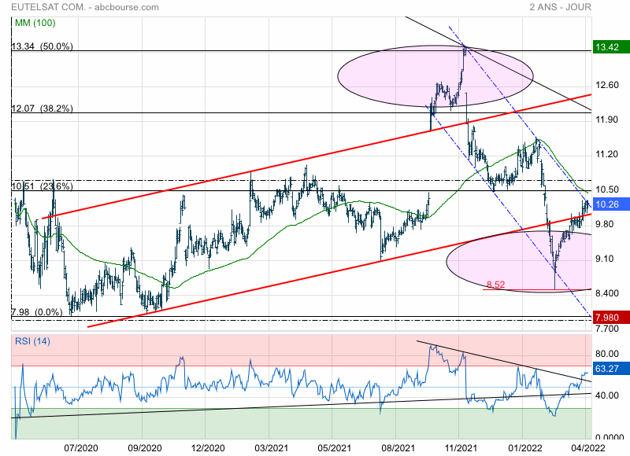Viewport: 630px width, 456px height.
Task: Click the red 7.980 price tag
Action: coord(611,318)
